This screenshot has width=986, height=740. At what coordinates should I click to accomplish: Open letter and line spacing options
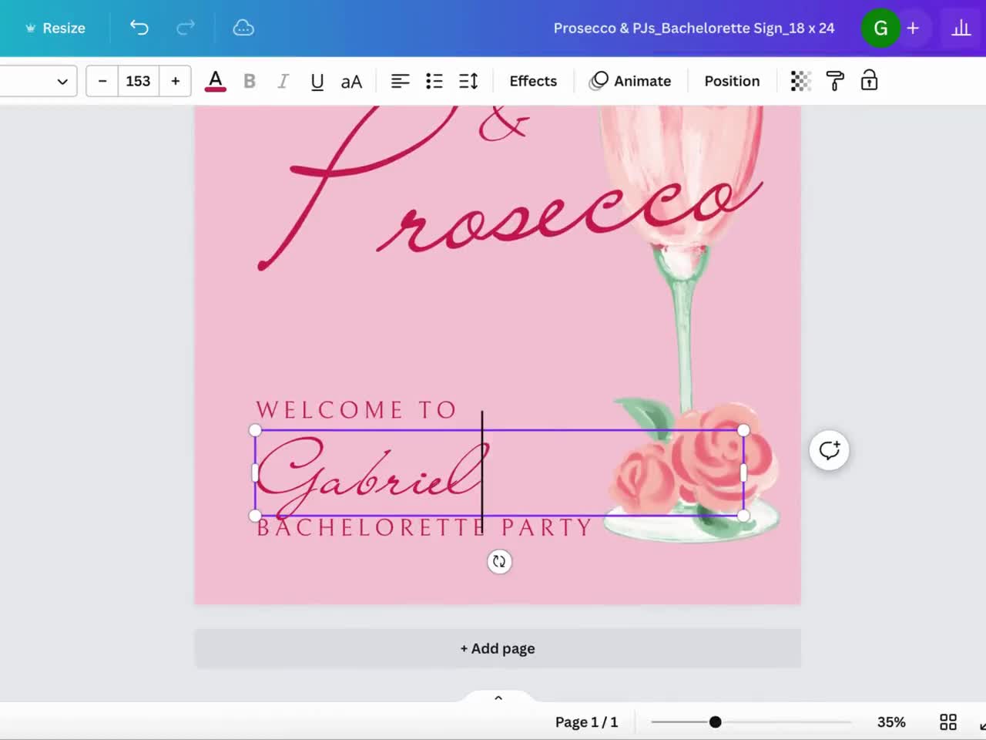pos(468,81)
